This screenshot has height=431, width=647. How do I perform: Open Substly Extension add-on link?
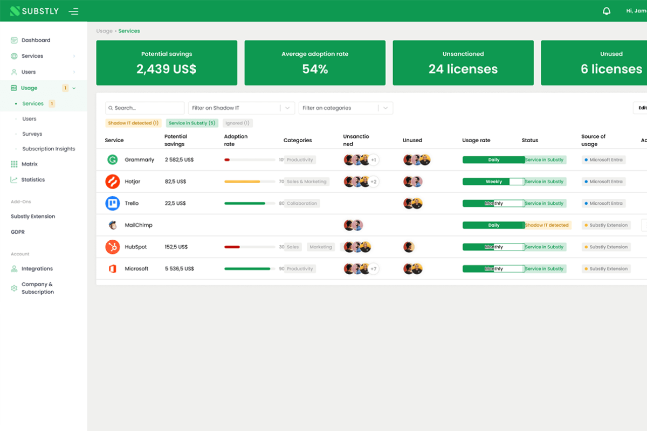[33, 217]
